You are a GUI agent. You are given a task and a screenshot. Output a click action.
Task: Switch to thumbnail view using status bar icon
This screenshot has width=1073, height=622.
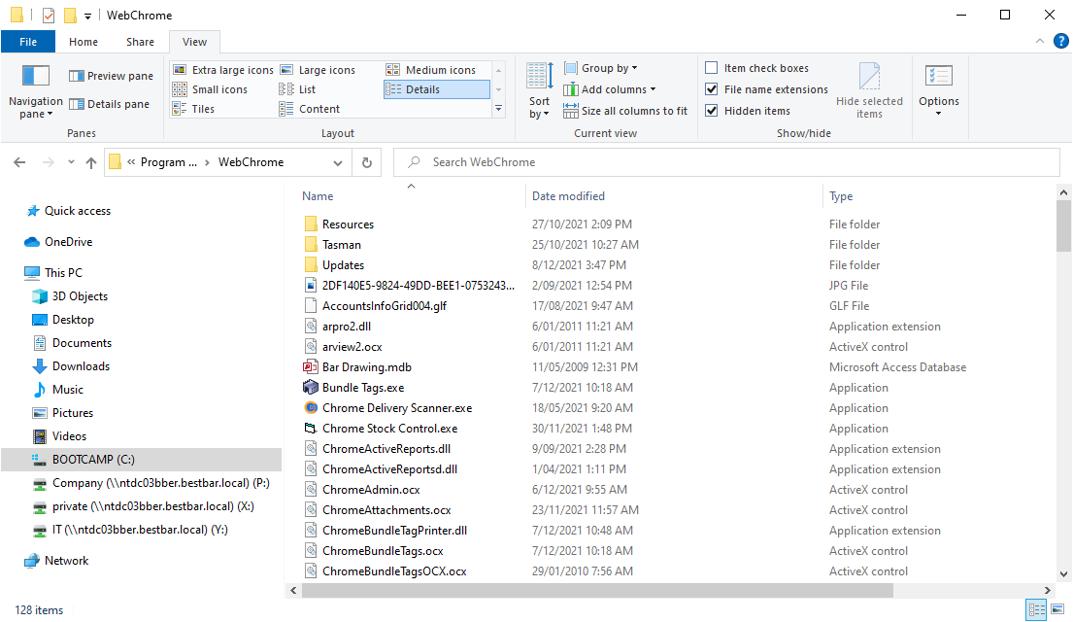click(x=1056, y=609)
